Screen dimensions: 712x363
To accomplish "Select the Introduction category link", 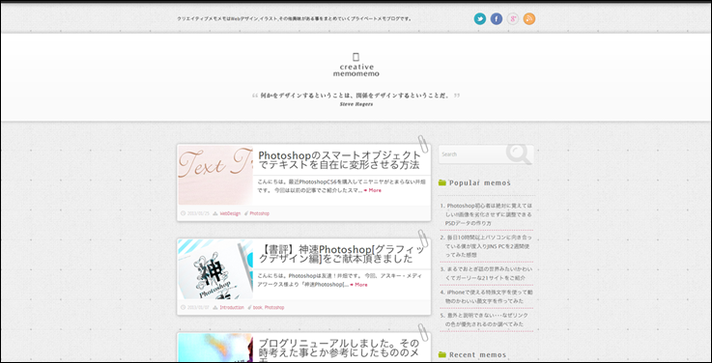I will click(x=232, y=307).
